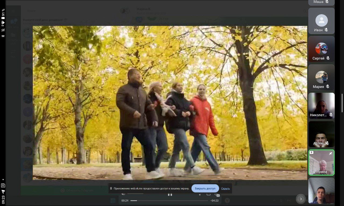Click the shared autumn walk video
Screen dimensions: 344x206
click(170, 103)
